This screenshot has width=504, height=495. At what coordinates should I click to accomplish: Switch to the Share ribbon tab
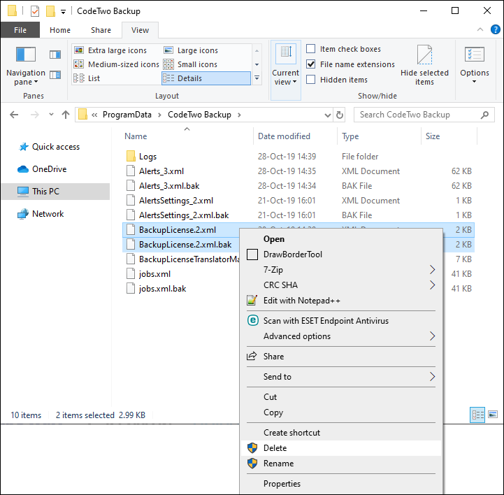pos(101,30)
